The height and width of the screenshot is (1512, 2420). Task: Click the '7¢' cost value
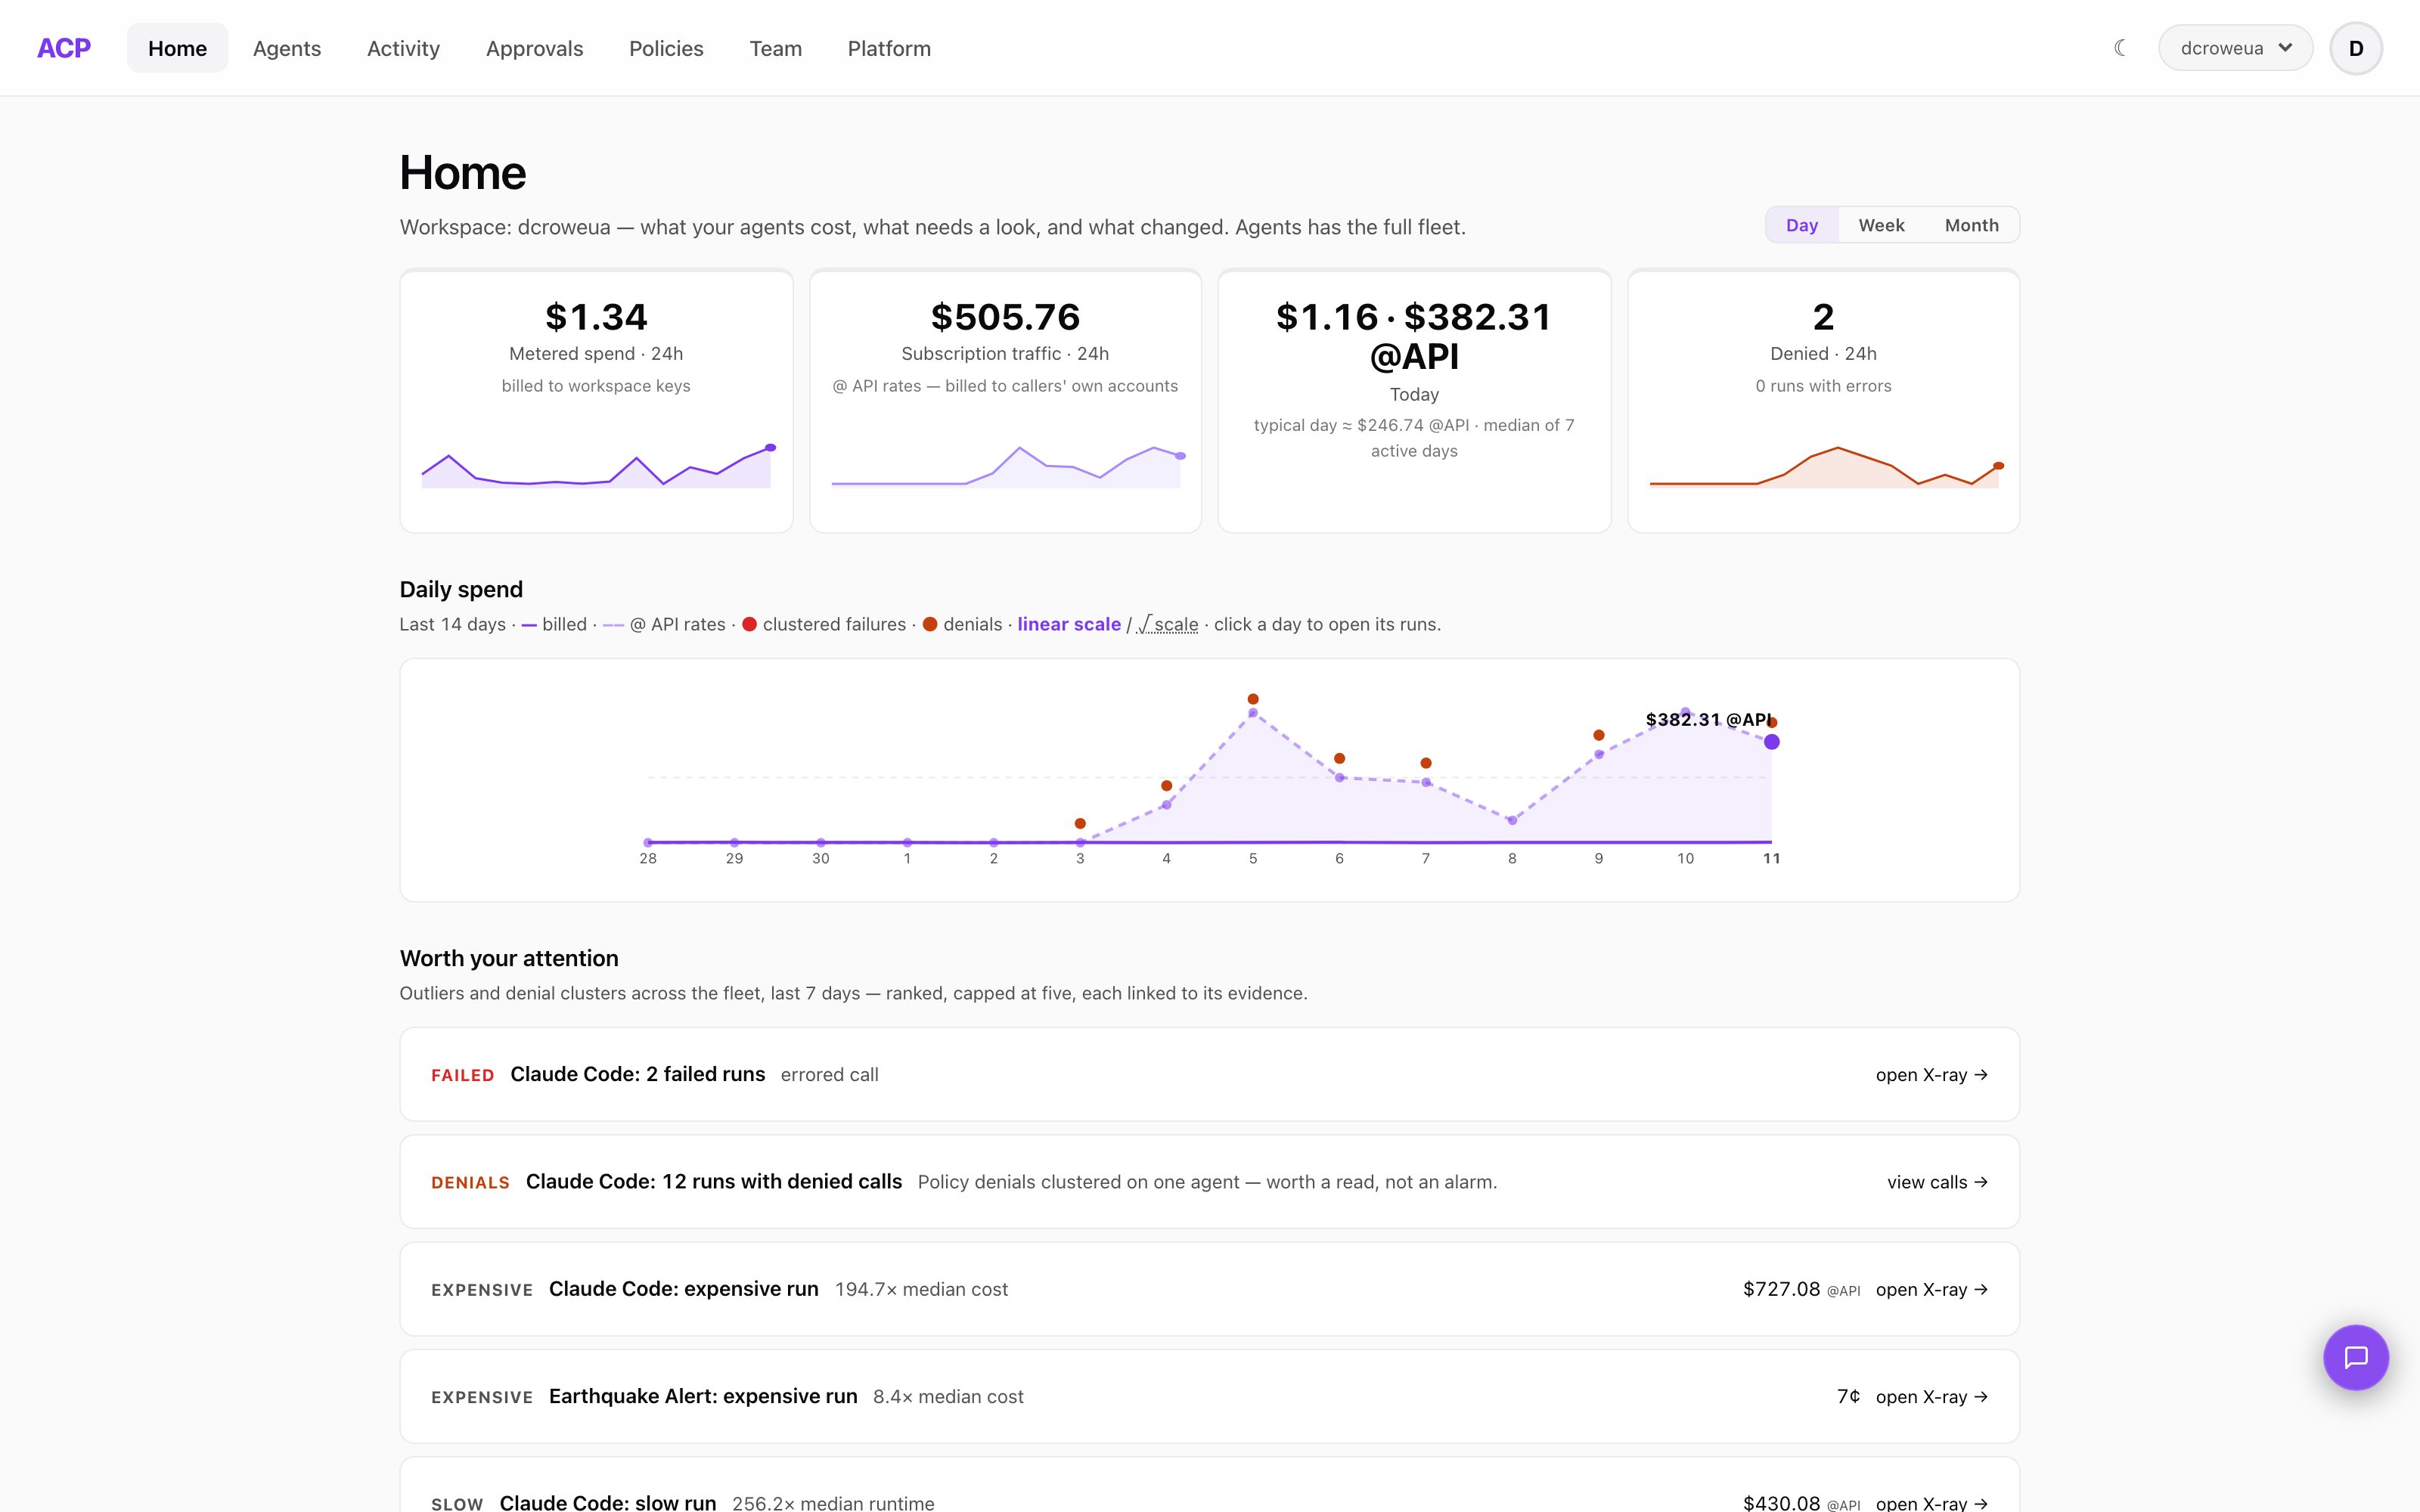click(1848, 1396)
